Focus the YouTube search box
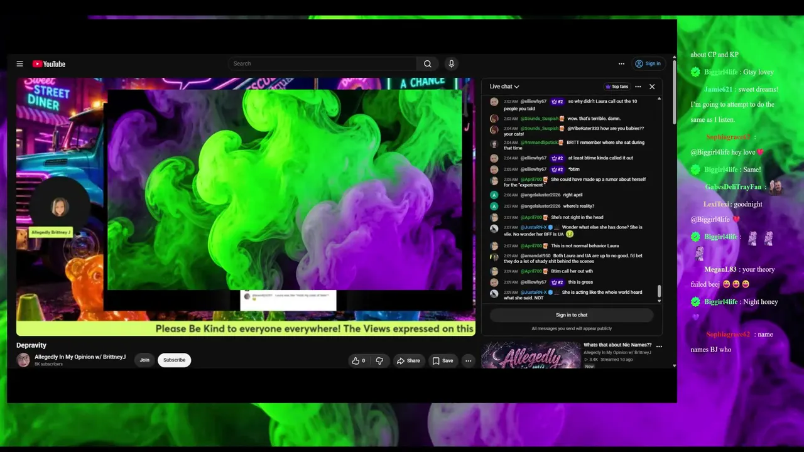The height and width of the screenshot is (452, 804). (322, 63)
